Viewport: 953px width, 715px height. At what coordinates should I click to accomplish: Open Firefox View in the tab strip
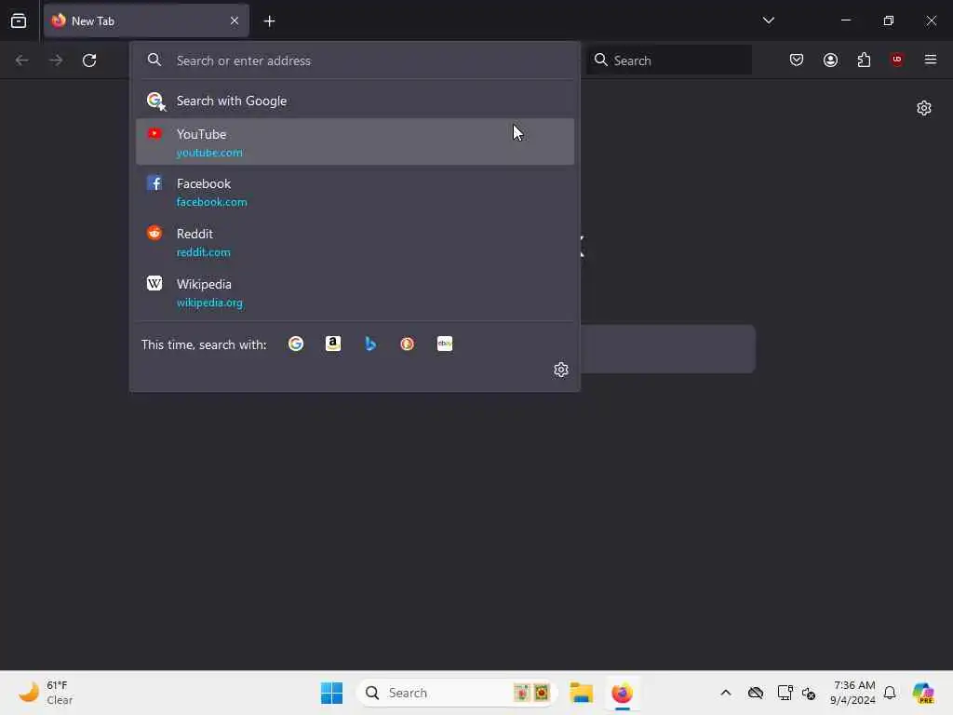pos(19,20)
